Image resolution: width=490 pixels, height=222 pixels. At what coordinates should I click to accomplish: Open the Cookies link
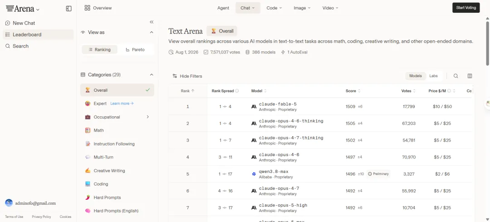coord(66,217)
